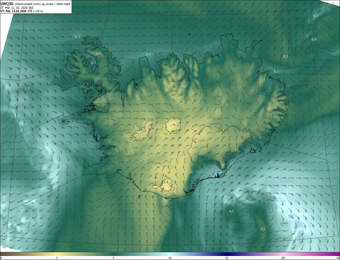
Task: Click the 50 tick label on the color scale
Action: (x=338, y=258)
